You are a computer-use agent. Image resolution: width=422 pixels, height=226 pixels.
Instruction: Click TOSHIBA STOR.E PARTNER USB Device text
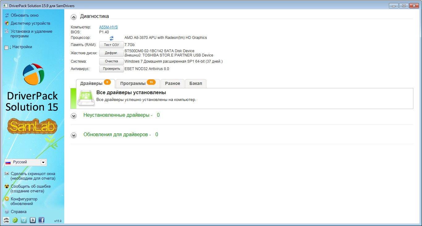pos(178,55)
